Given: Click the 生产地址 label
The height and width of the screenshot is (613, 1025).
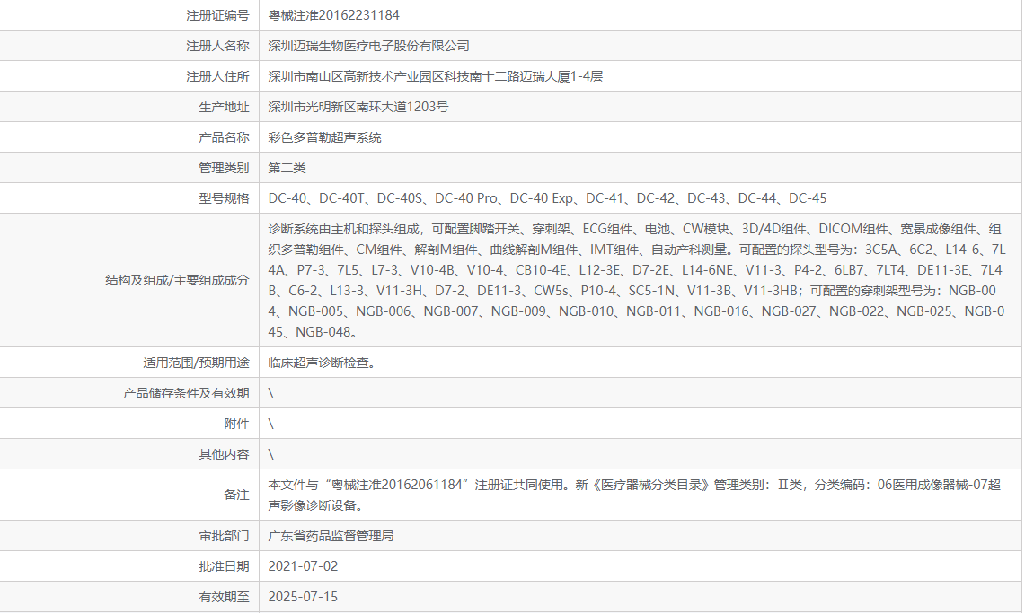Looking at the screenshot, I should (x=224, y=107).
